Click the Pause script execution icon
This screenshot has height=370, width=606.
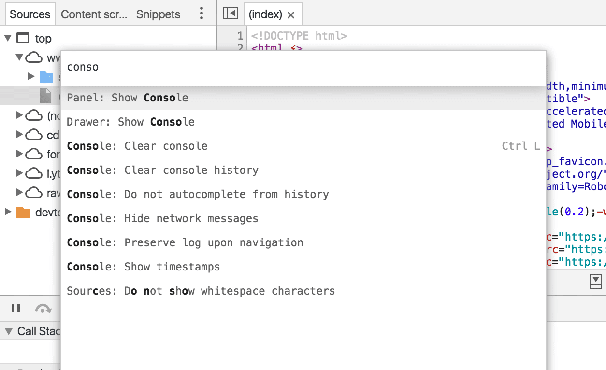tap(16, 308)
